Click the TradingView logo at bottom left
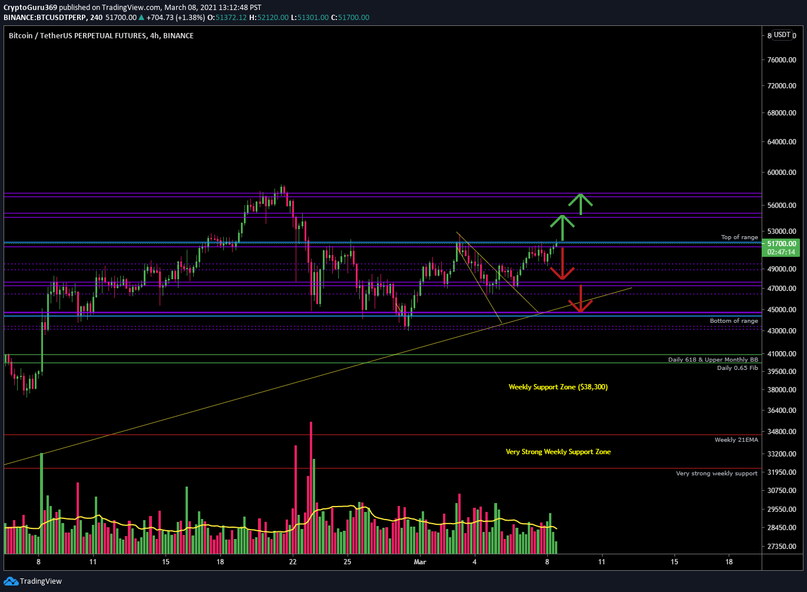This screenshot has height=592, width=807. pos(33,581)
